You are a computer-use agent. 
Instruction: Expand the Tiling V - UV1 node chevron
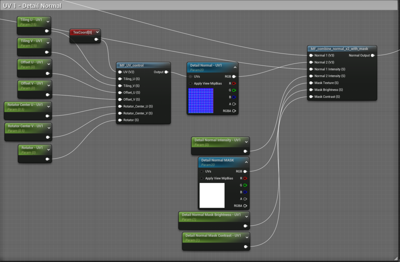[48, 43]
